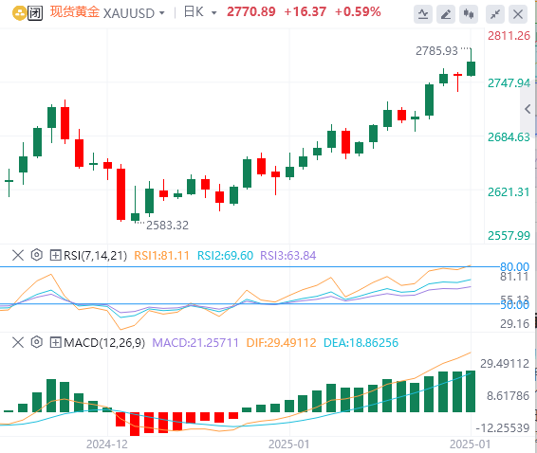
Task: Open MACD indicator settings gear
Action: (36, 342)
